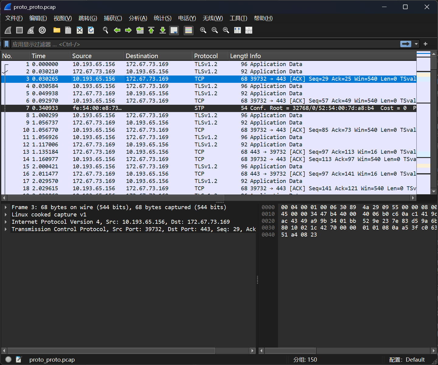Sort packets by Source column

pyautogui.click(x=97, y=56)
